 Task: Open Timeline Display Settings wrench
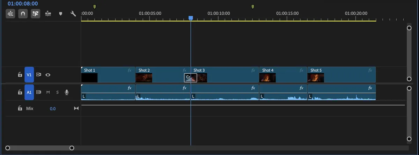tap(73, 14)
